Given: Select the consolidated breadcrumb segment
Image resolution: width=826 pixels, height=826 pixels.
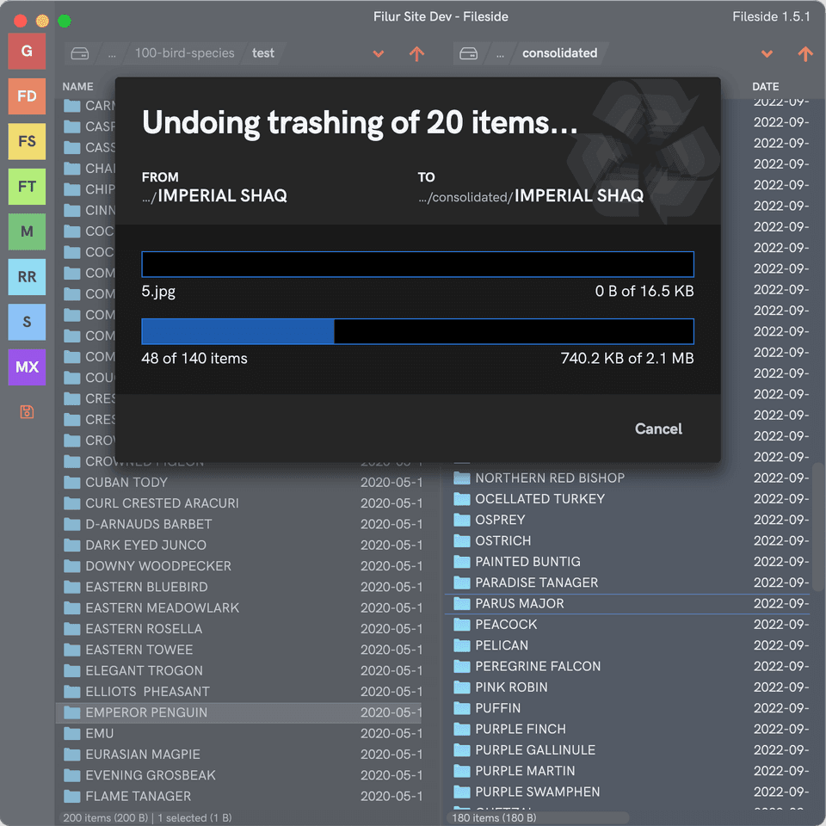Looking at the screenshot, I should coord(559,53).
